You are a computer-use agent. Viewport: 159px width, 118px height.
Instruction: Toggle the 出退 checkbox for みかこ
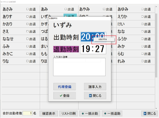(27, 54)
